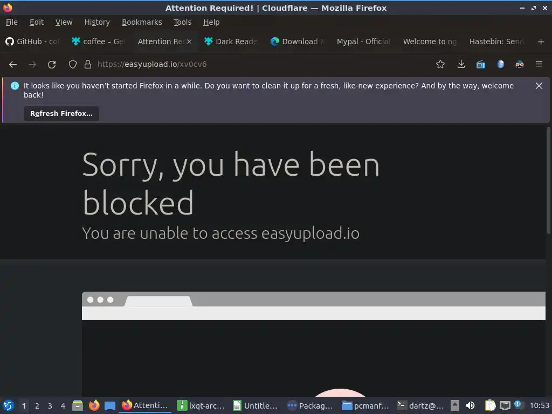
Task: Select the Attention Firefox taskbar button
Action: (146, 405)
